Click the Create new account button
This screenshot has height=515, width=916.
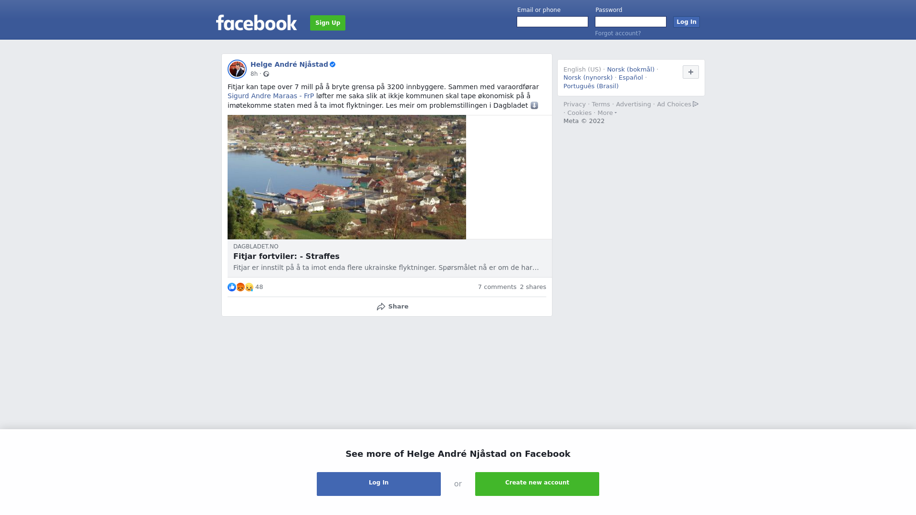[x=537, y=484]
